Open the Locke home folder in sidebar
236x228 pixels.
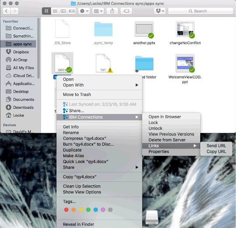19,115
